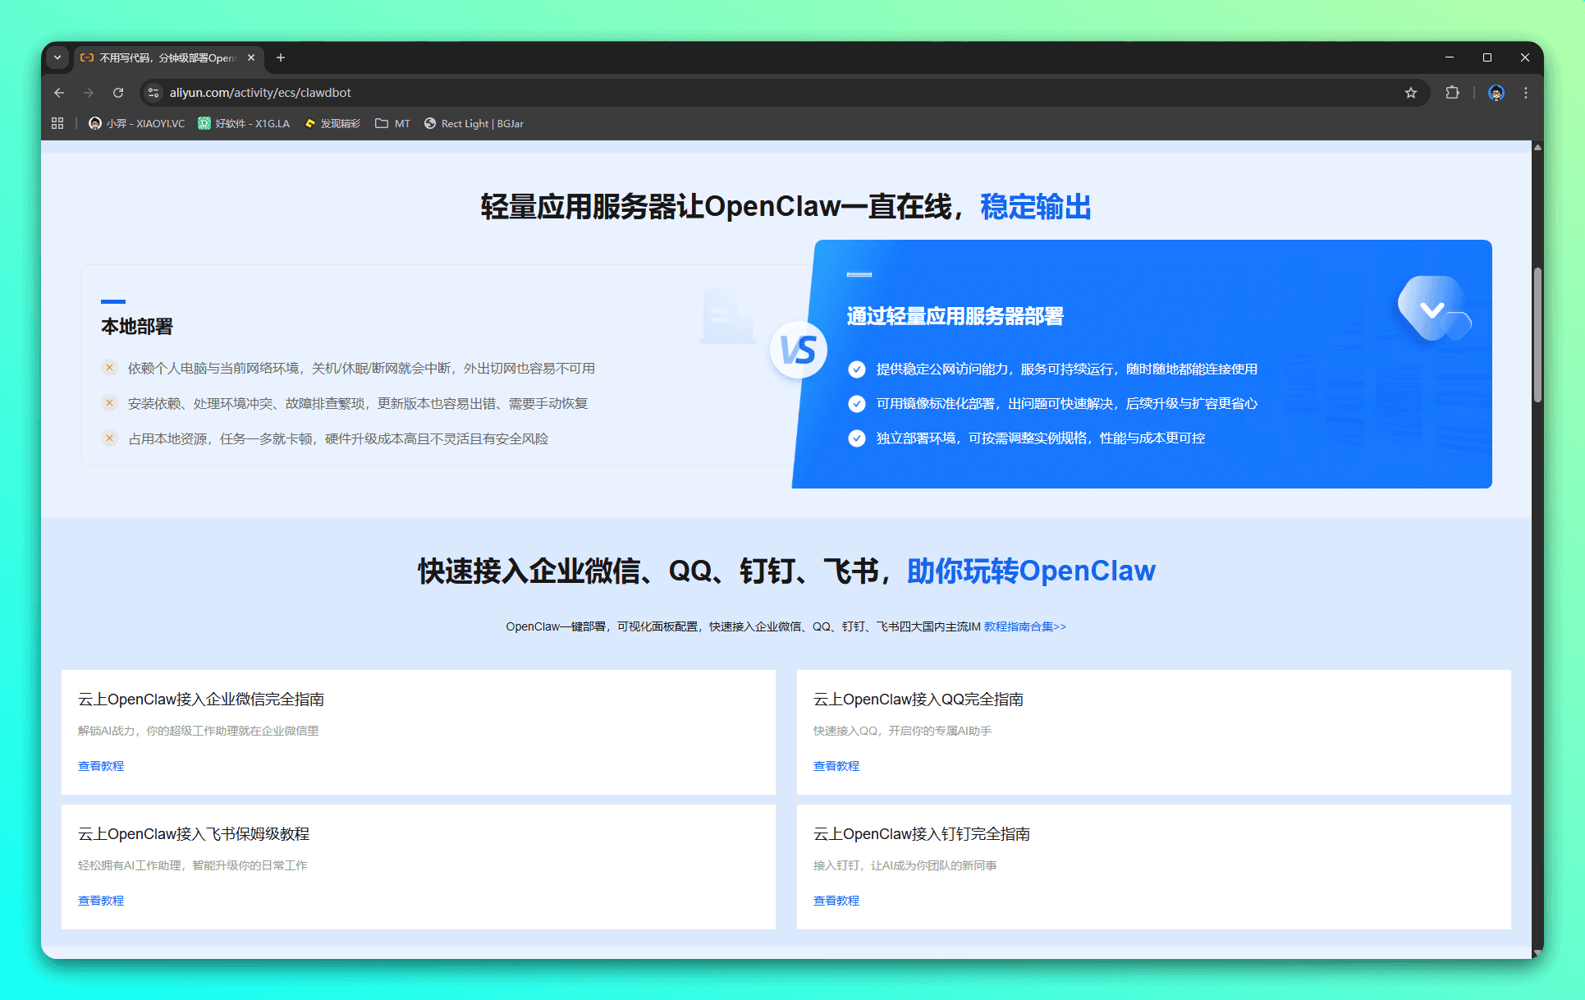This screenshot has height=1000, width=1585.
Task: Open 教程指南合集 link
Action: click(x=1024, y=626)
